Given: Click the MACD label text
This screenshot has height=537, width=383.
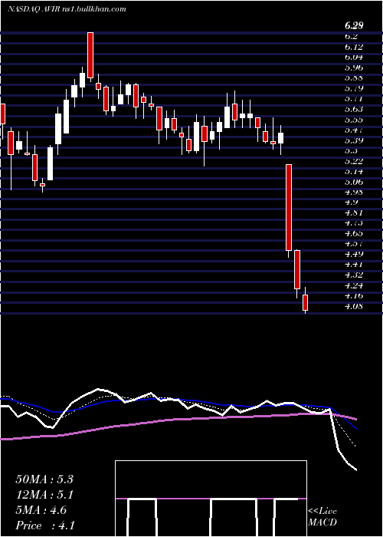Looking at the screenshot, I should tap(322, 523).
